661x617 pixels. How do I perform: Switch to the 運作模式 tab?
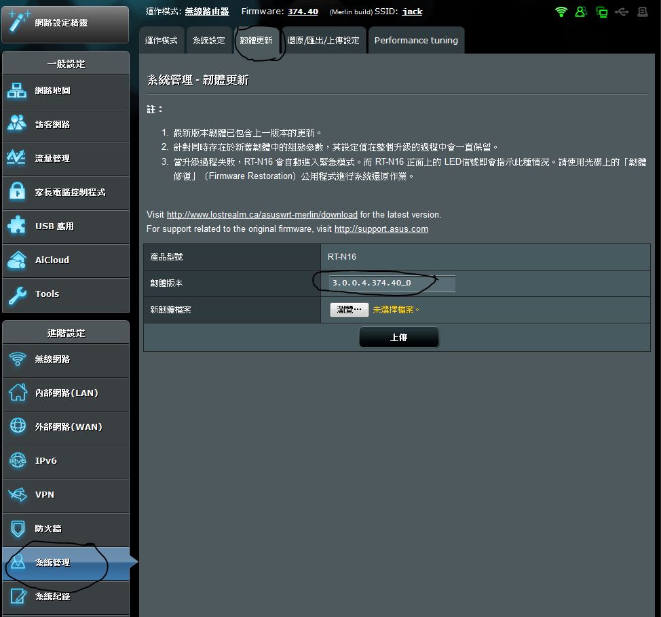pos(162,41)
